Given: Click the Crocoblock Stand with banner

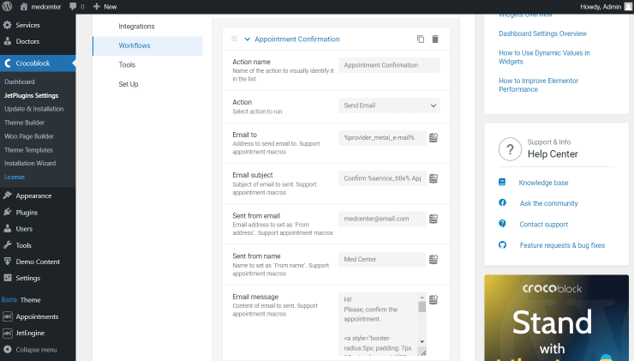Looking at the screenshot, I should [556, 317].
